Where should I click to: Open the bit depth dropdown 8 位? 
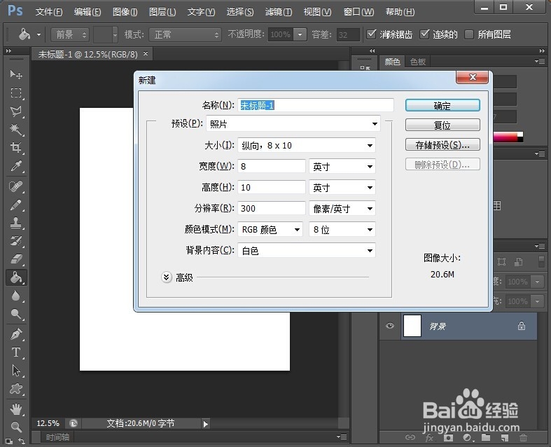[x=342, y=230]
